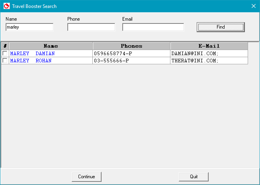Click the E-Mail column header
Image resolution: width=260 pixels, height=185 pixels.
[209, 46]
